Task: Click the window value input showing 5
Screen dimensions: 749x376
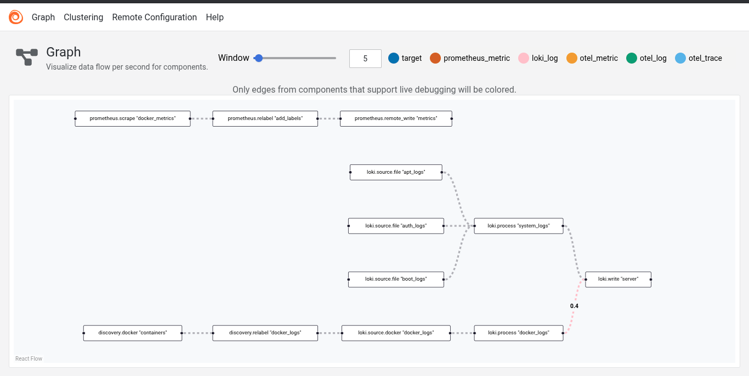Action: tap(365, 58)
